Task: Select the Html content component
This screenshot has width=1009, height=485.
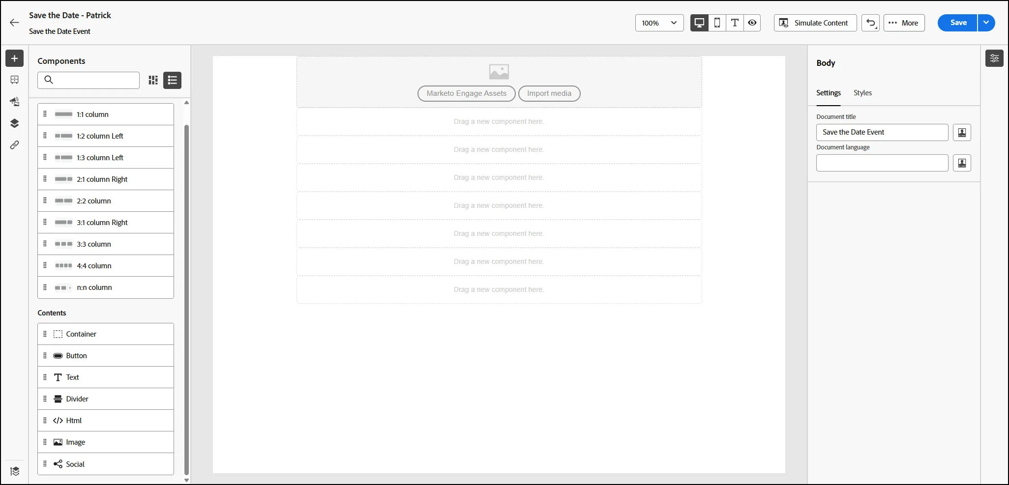Action: click(106, 421)
